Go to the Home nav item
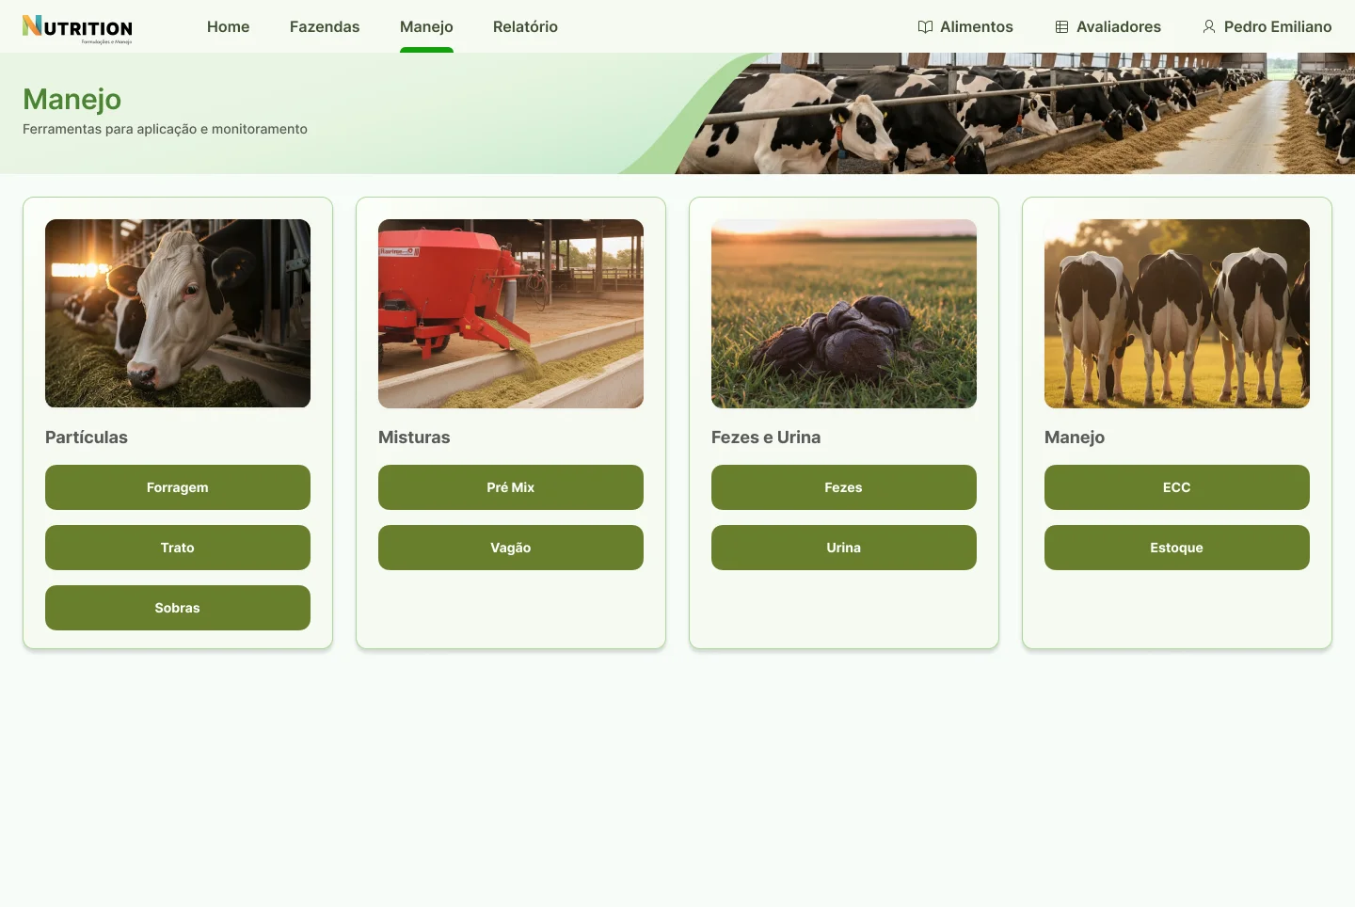Image resolution: width=1355 pixels, height=907 pixels. click(x=229, y=26)
